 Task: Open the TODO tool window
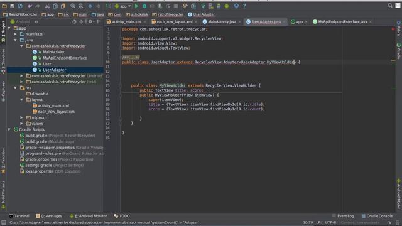(122, 216)
